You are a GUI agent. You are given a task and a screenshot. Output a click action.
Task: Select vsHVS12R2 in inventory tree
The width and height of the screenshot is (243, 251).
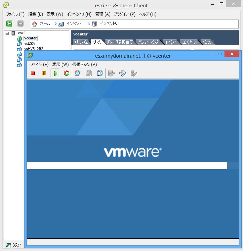point(34,49)
